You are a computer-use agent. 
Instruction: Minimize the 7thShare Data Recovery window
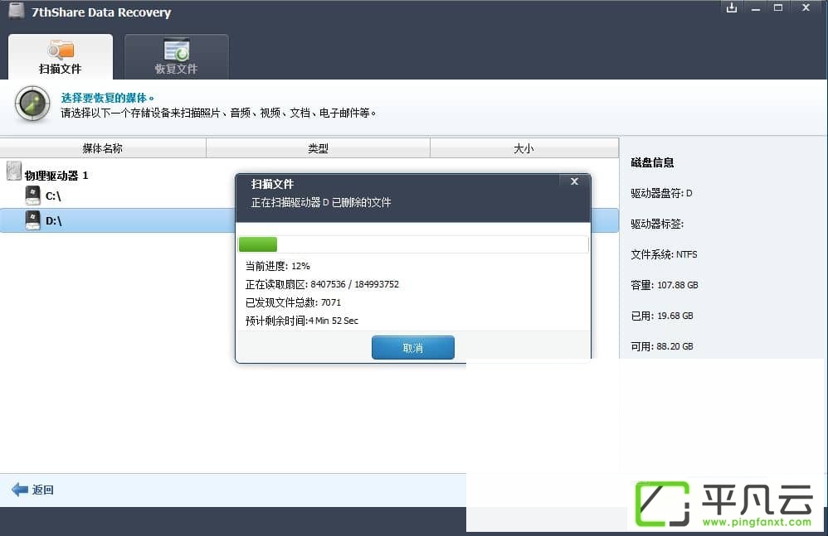pos(756,8)
